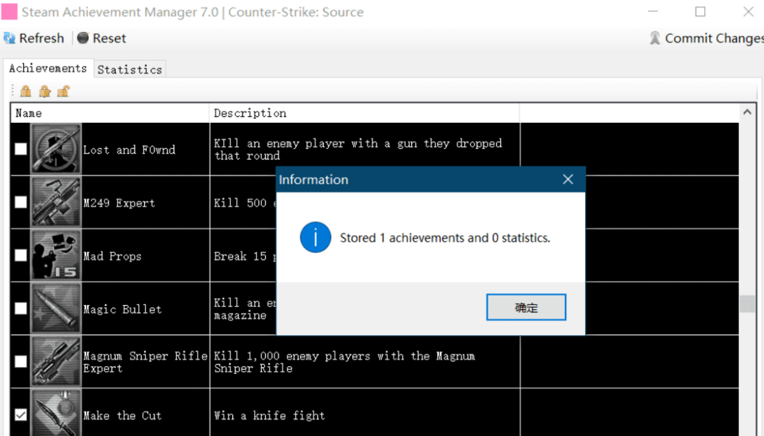764x436 pixels.
Task: Close the Information dialog with X
Action: pyautogui.click(x=568, y=179)
